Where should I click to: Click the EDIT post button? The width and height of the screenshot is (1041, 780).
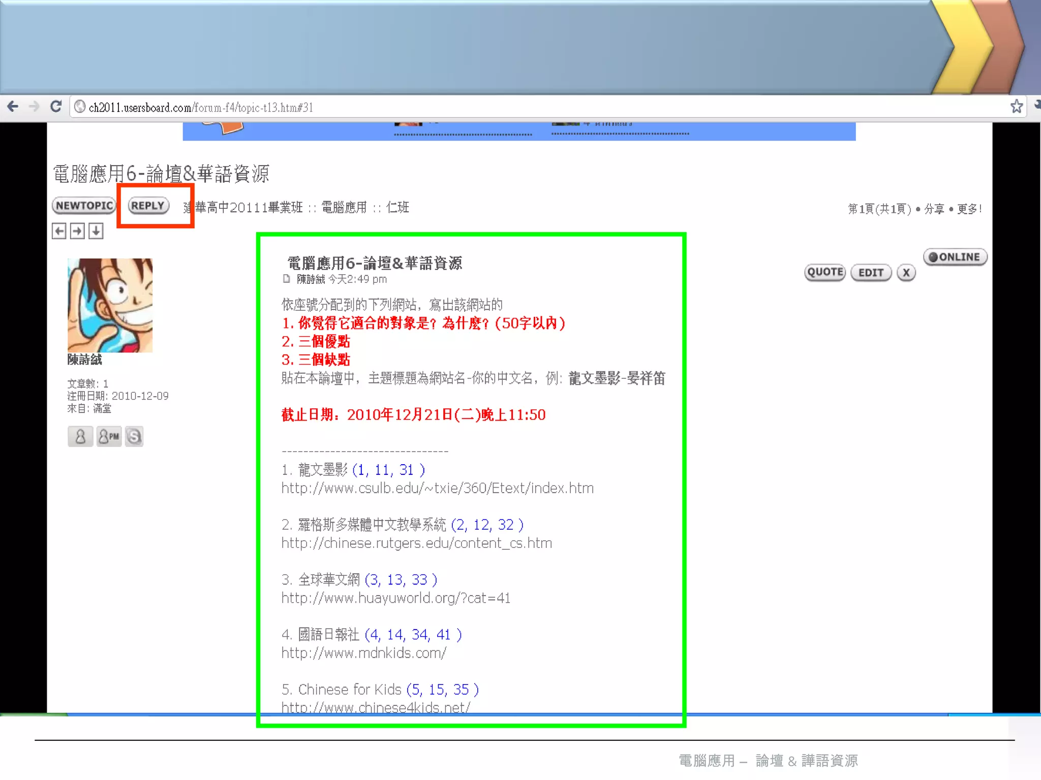pyautogui.click(x=871, y=273)
